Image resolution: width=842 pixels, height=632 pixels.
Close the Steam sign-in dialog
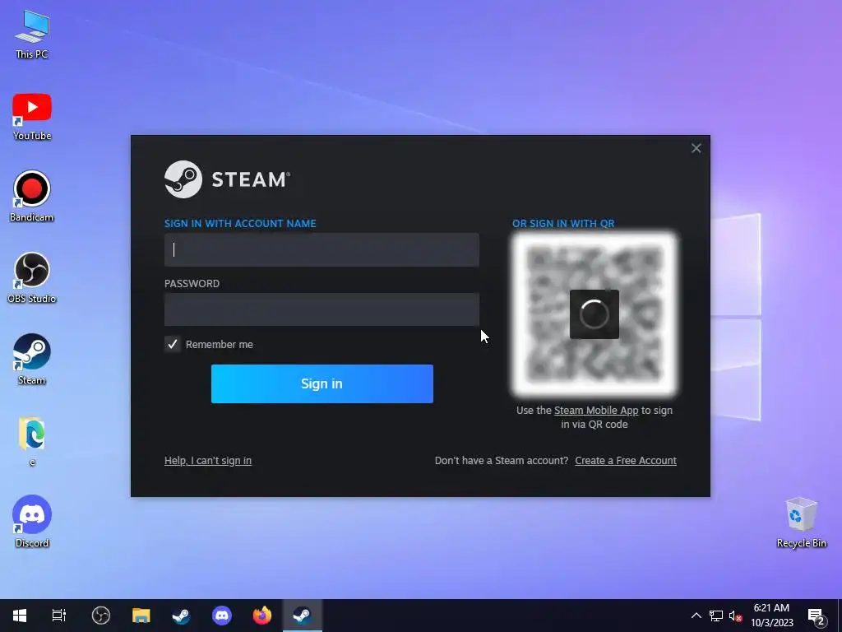696,148
